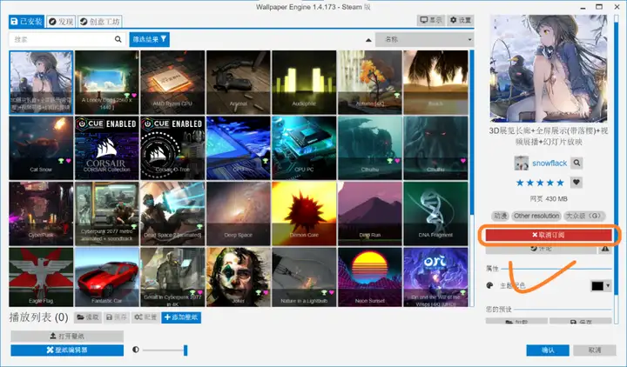Image resolution: width=627 pixels, height=367 pixels.
Task: Choose the Beach palm wallpaper
Action: [x=435, y=83]
